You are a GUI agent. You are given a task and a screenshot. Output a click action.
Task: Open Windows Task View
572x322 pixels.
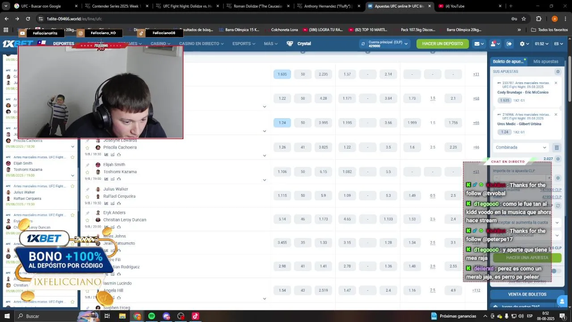pyautogui.click(x=107, y=316)
